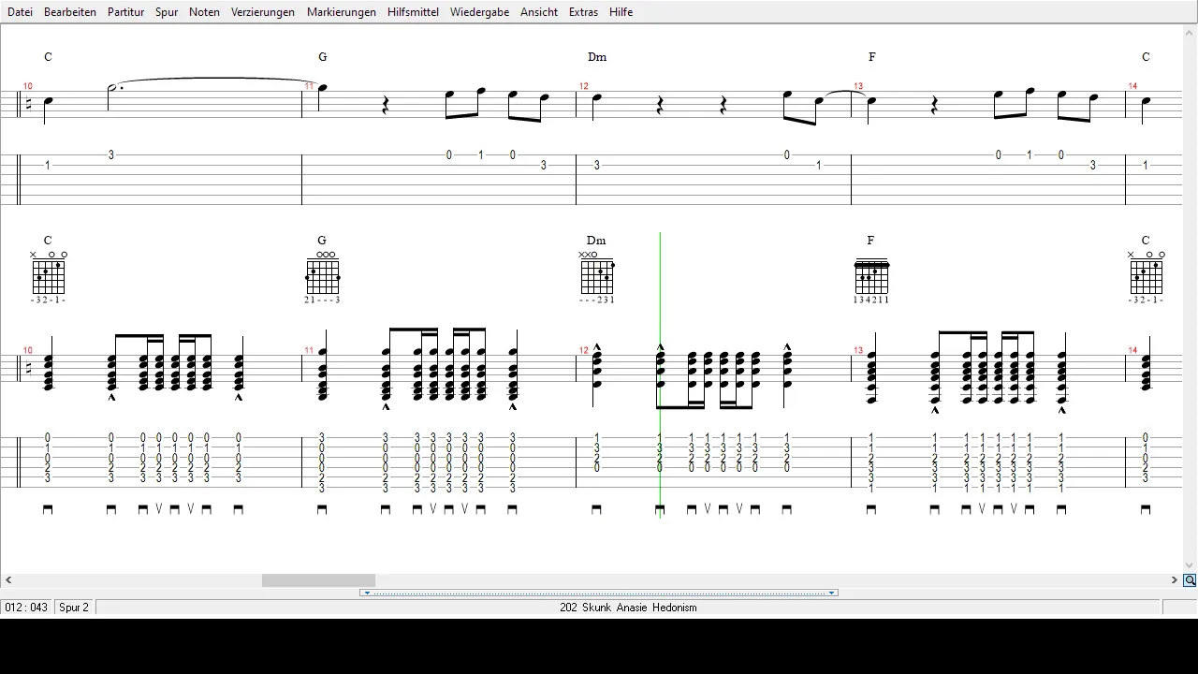Click the G chord name in upper track

(323, 57)
